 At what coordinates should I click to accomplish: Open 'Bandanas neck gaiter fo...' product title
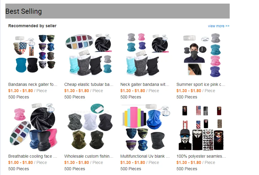coord(33,84)
